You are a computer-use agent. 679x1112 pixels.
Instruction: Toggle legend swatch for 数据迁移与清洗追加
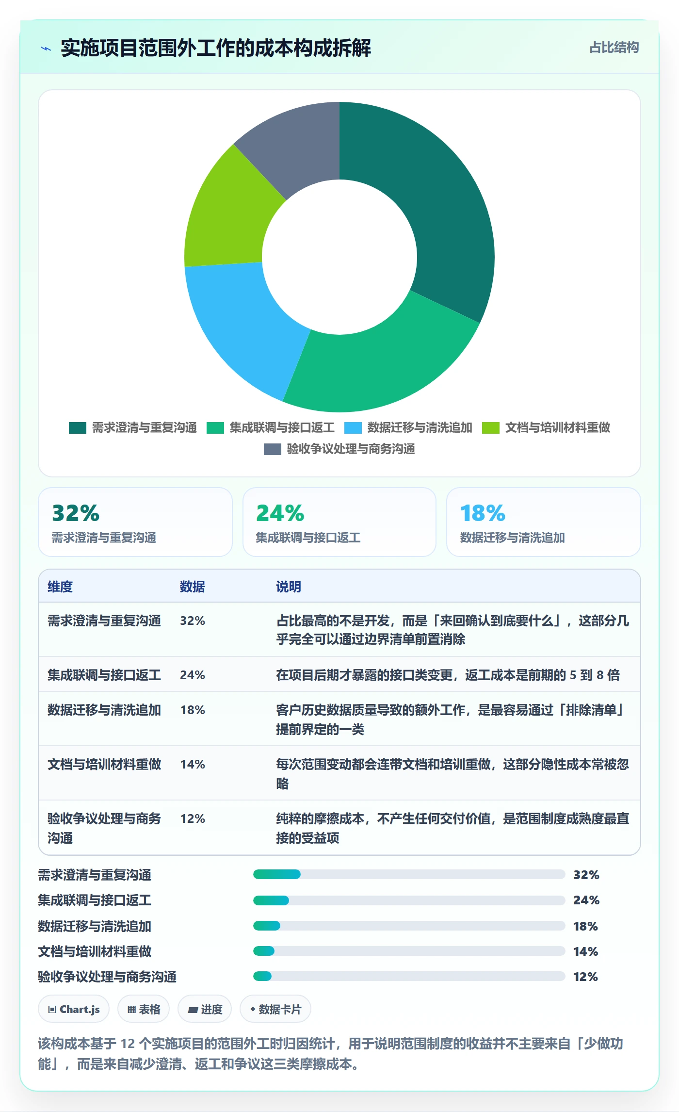pyautogui.click(x=353, y=427)
